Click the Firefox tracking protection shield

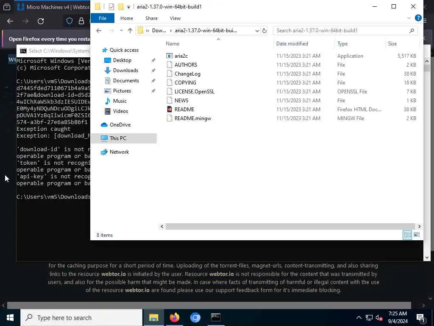tap(69, 21)
